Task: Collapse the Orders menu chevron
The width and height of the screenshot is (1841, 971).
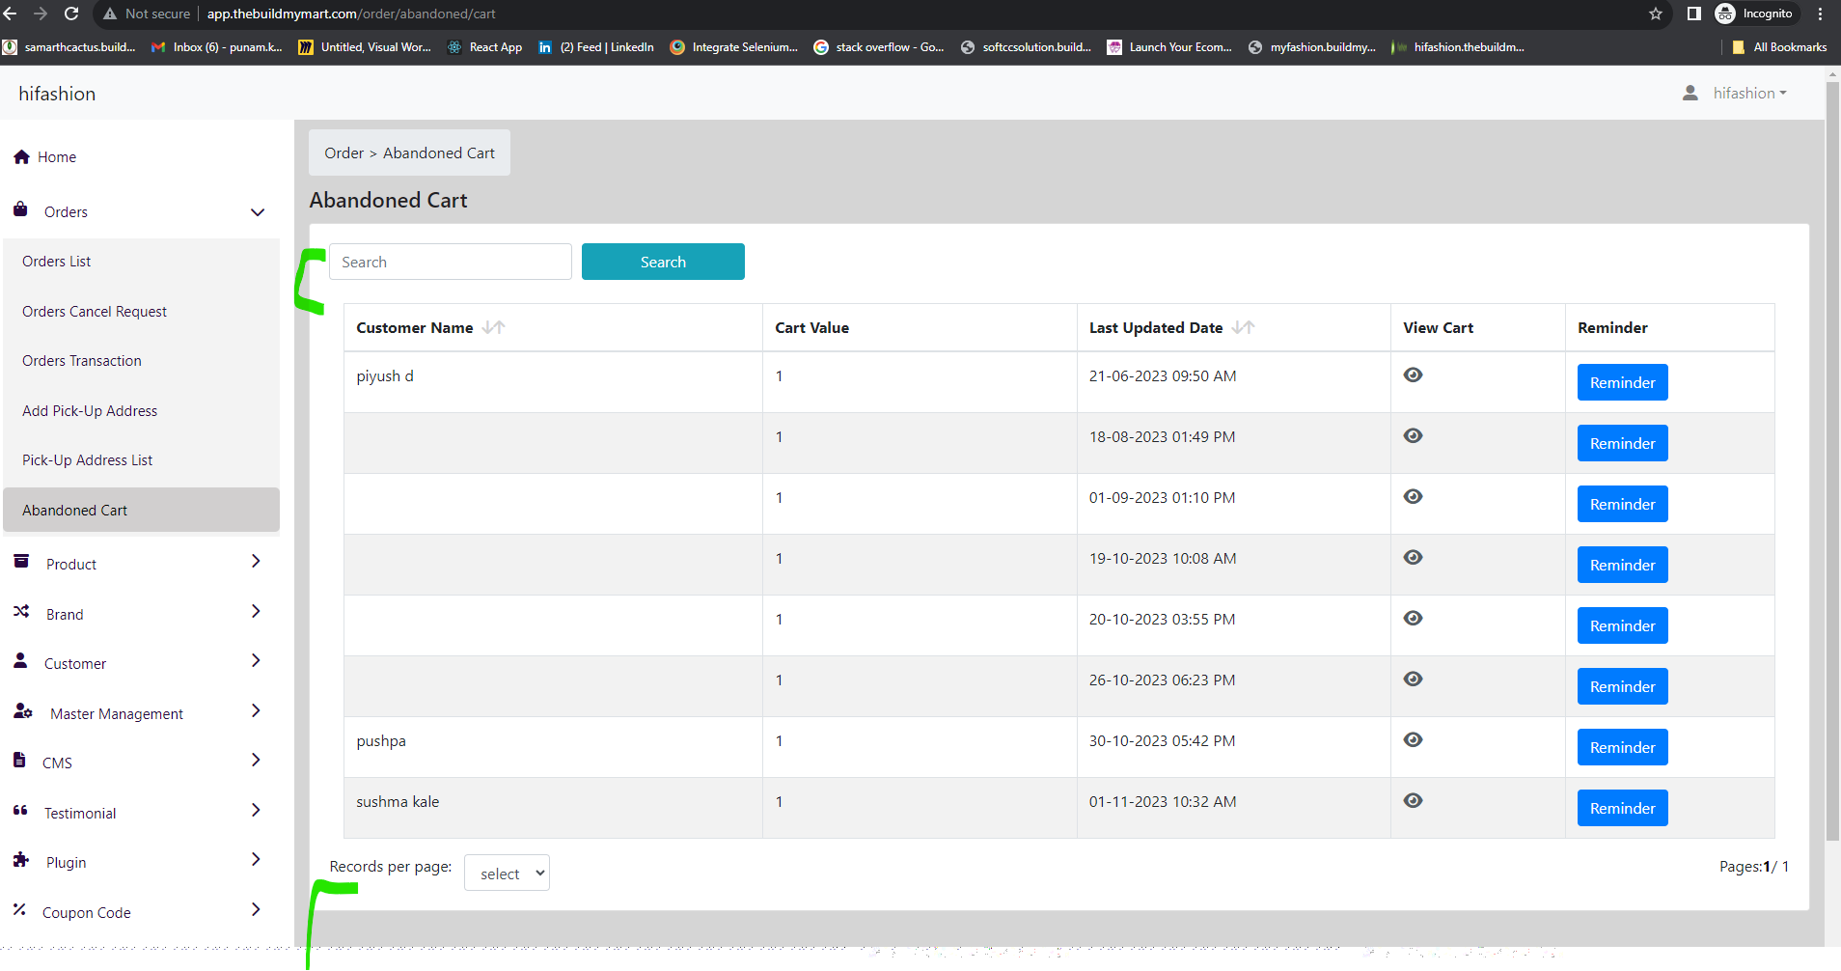Action: [x=258, y=212]
